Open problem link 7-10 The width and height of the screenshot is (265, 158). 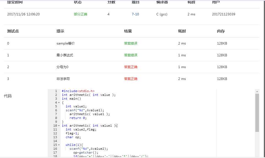(x=135, y=14)
